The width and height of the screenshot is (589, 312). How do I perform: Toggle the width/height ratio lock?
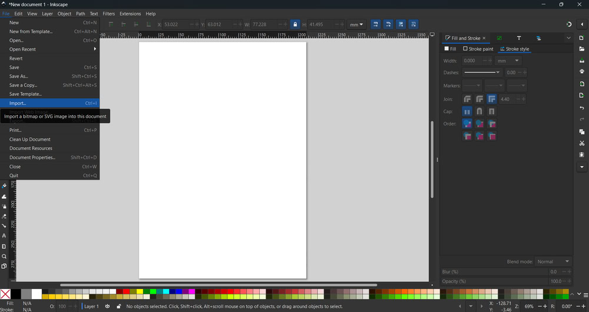(295, 24)
